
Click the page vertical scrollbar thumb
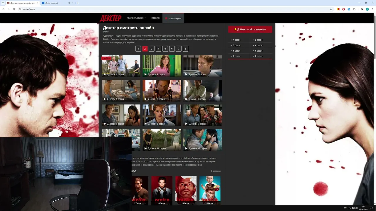(x=375, y=37)
